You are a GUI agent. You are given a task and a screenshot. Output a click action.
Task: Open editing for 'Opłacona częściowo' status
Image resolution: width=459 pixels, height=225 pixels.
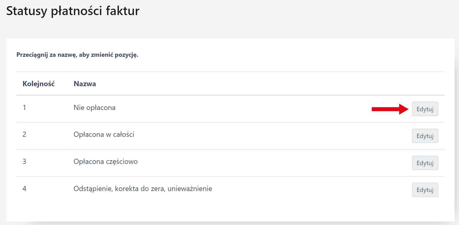[x=425, y=163]
